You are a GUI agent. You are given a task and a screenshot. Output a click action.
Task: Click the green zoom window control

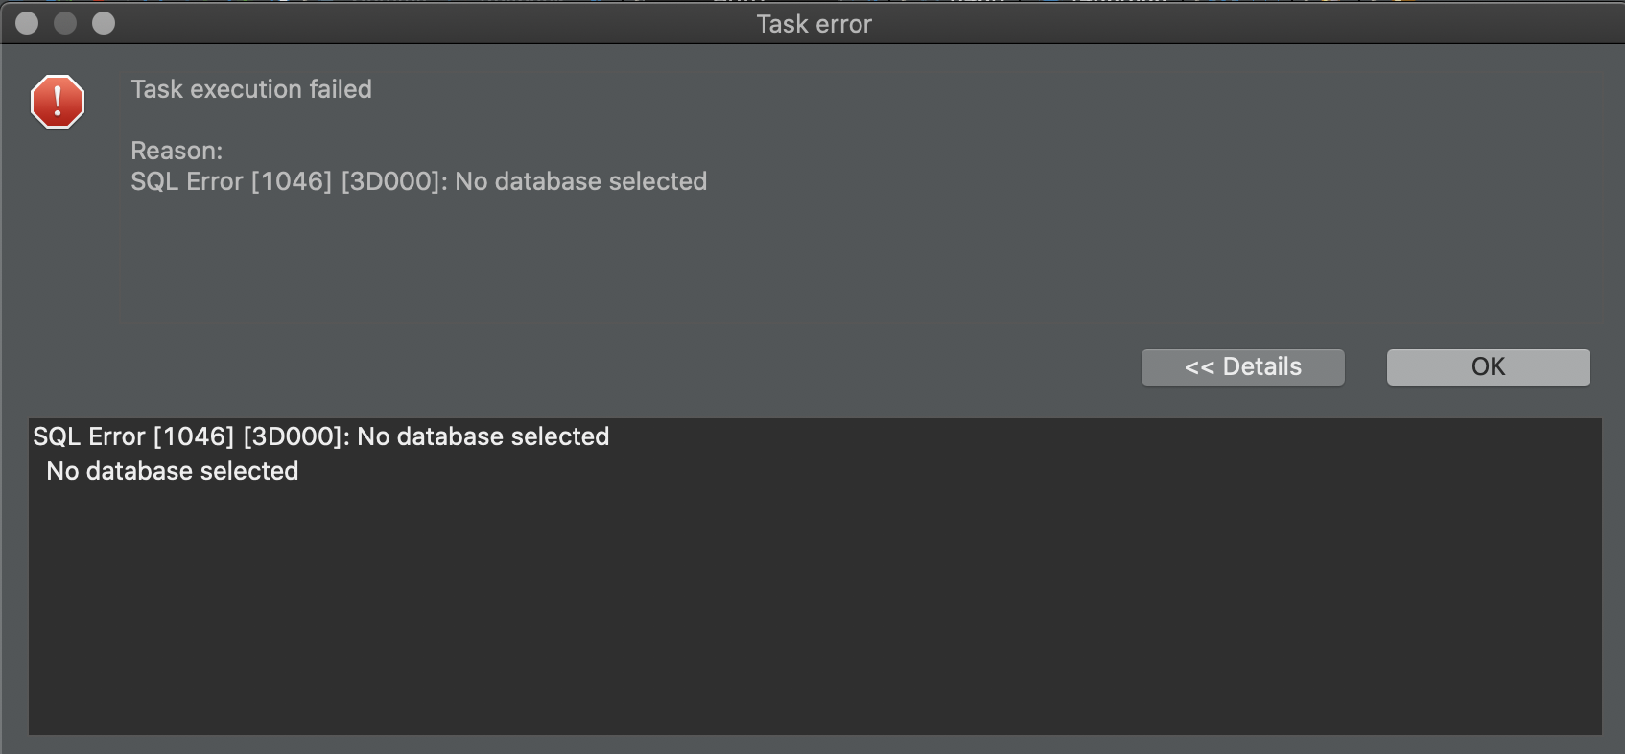click(103, 22)
